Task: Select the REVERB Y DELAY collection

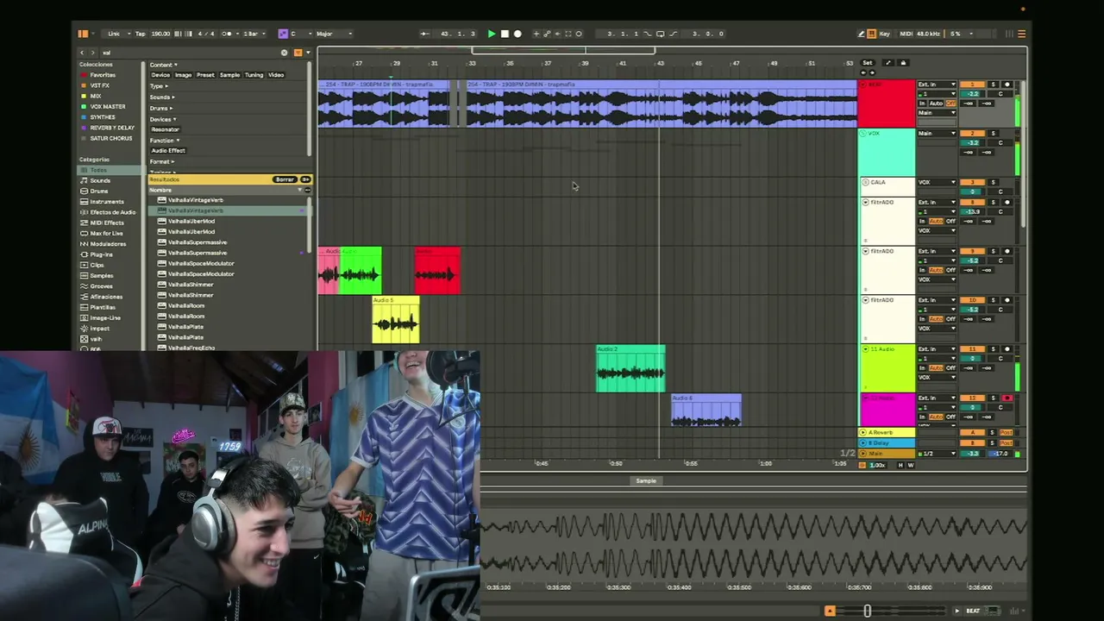Action: click(x=112, y=128)
